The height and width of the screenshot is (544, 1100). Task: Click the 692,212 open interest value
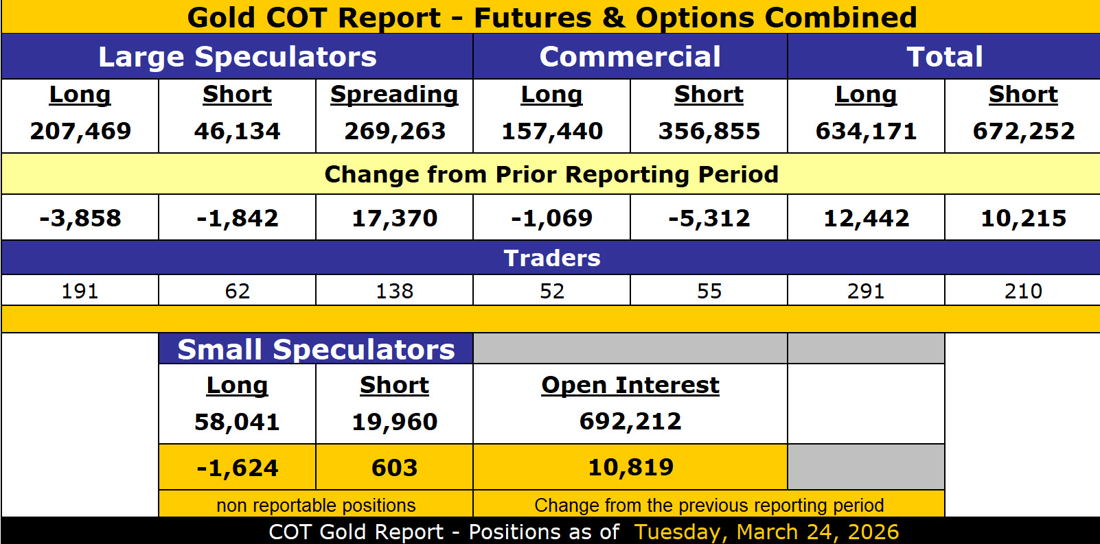[630, 421]
